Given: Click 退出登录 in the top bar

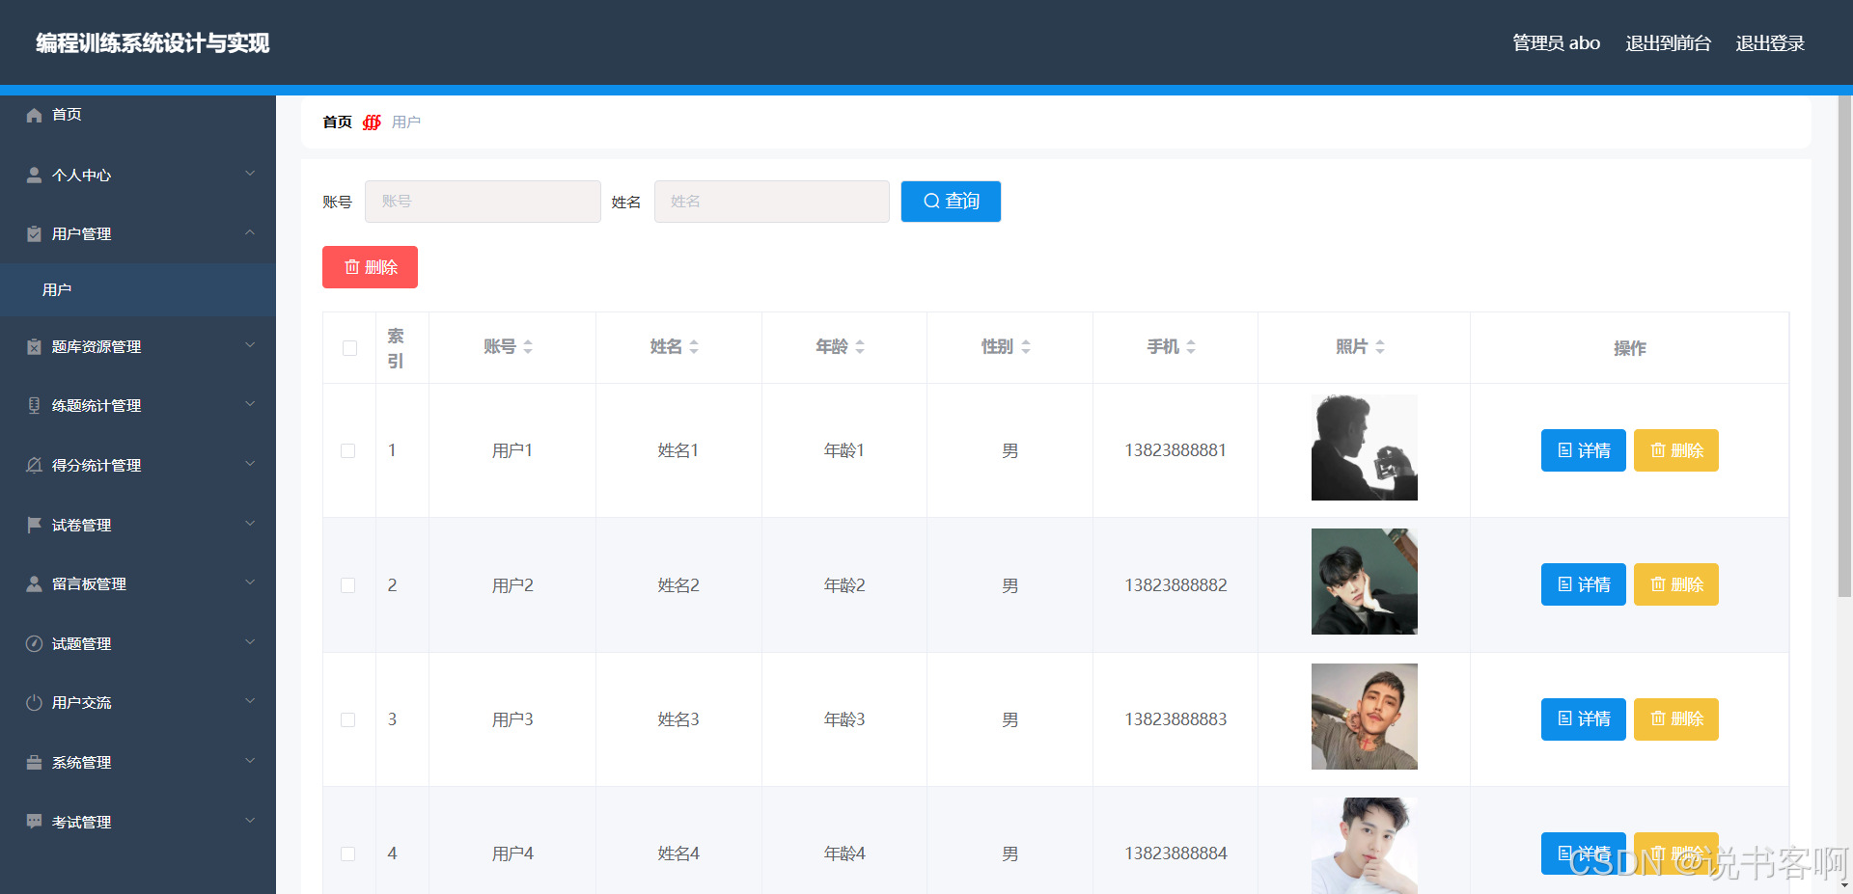Looking at the screenshot, I should tap(1770, 43).
